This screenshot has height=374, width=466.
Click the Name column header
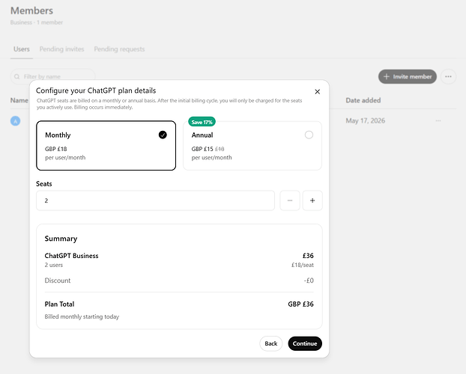(19, 100)
